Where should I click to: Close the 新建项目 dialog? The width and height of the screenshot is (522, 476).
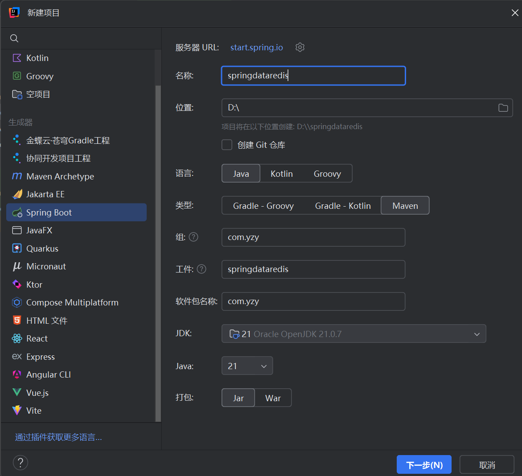click(515, 12)
